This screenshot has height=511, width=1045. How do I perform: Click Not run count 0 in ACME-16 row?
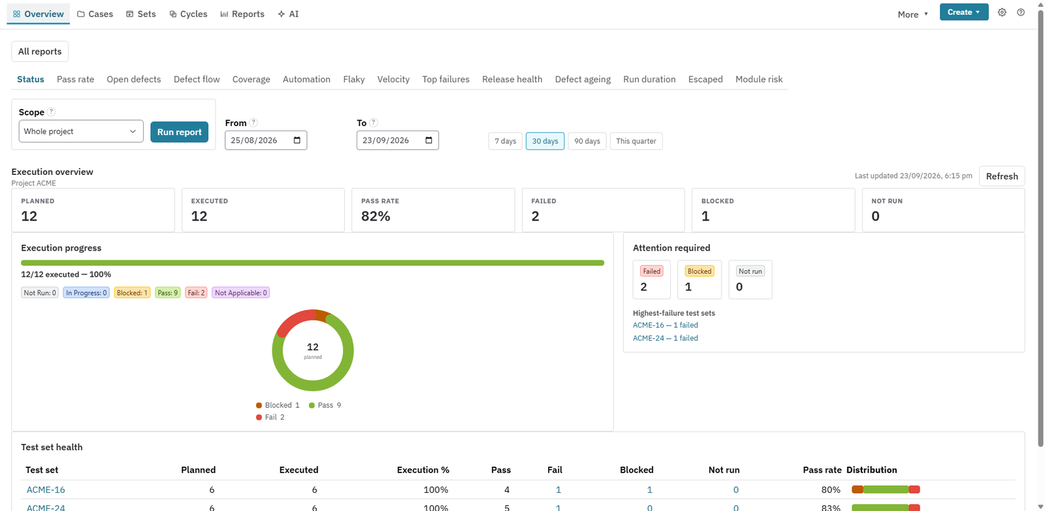[x=736, y=489]
